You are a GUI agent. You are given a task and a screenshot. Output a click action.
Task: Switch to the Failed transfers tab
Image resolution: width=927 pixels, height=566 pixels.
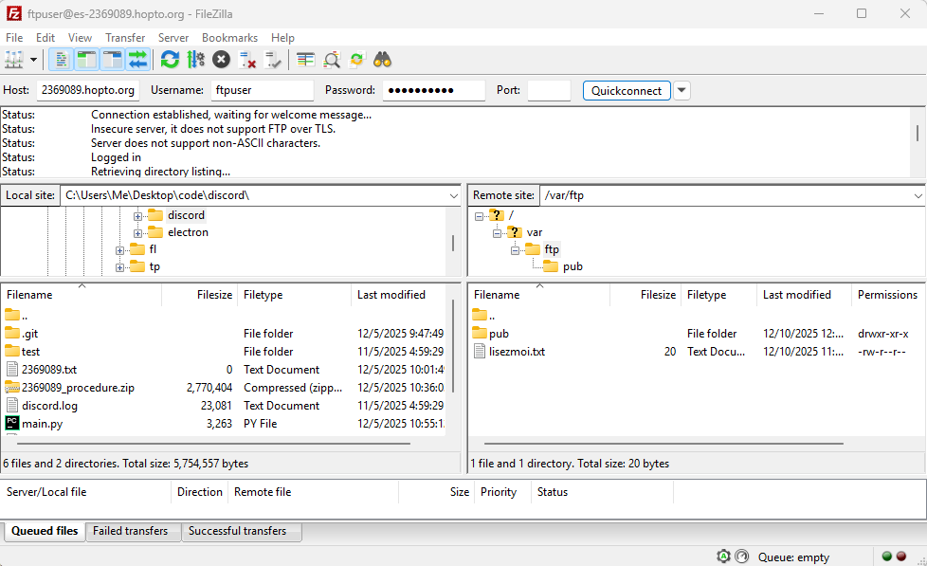131,531
